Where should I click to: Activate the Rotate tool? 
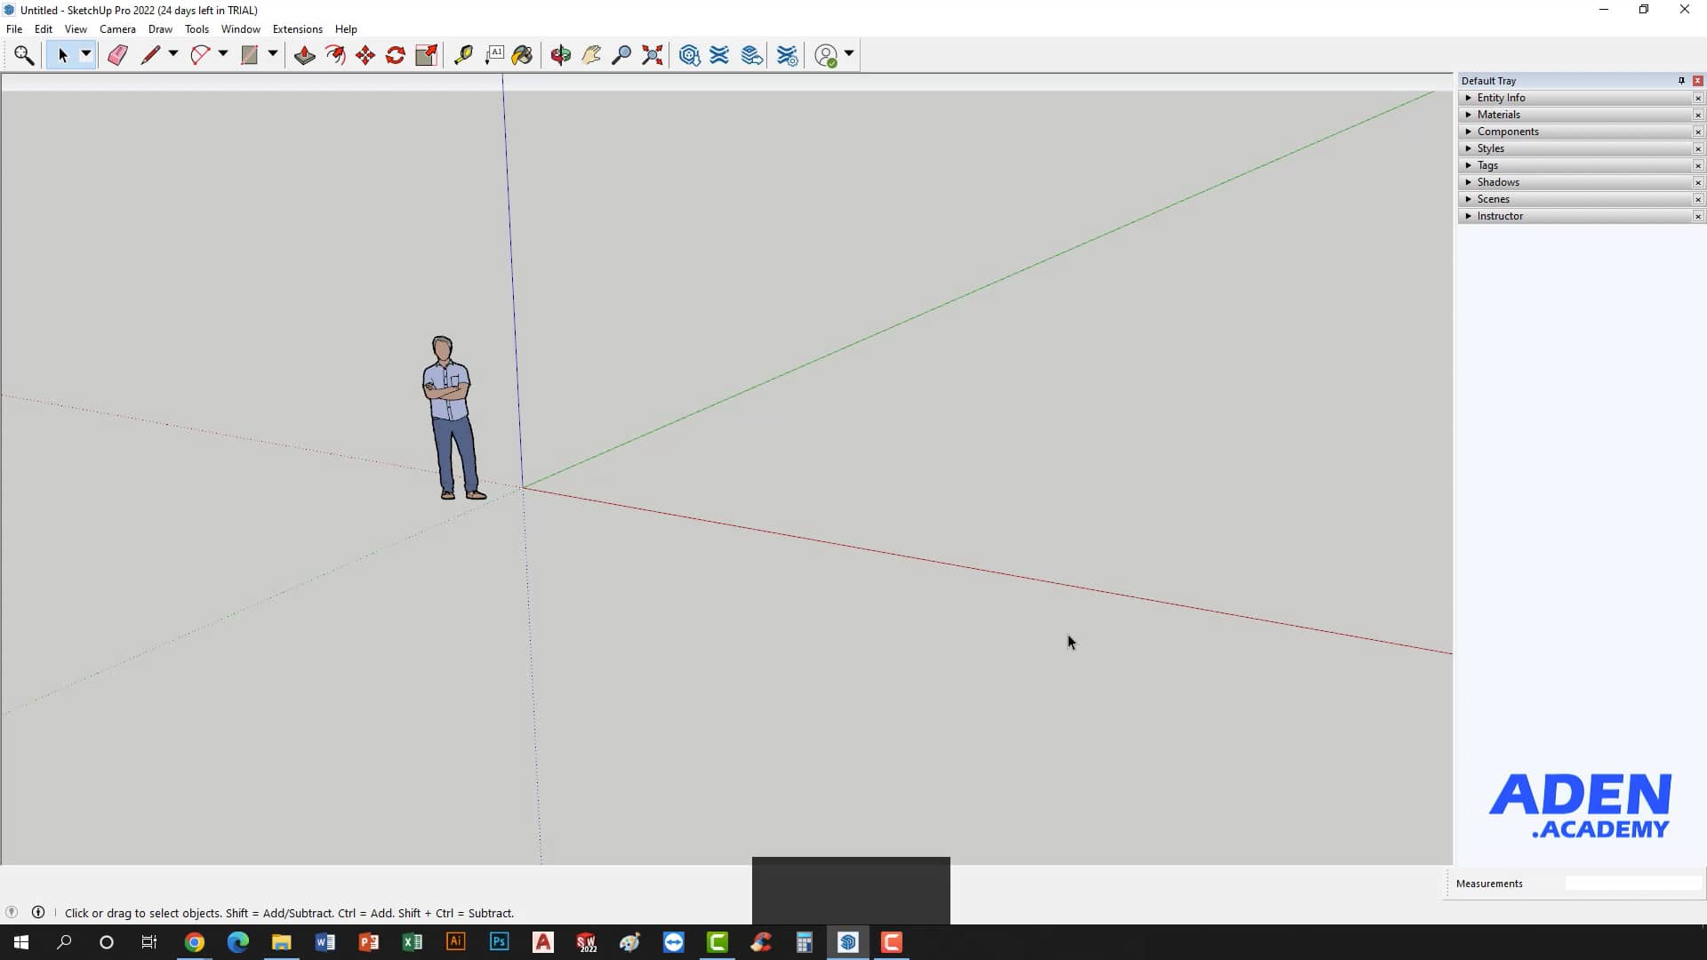pos(396,54)
